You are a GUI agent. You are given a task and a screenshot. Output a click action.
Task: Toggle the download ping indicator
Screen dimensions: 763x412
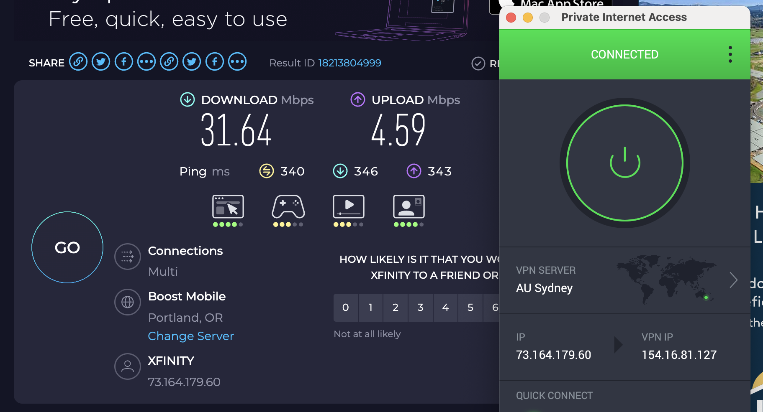click(x=341, y=171)
